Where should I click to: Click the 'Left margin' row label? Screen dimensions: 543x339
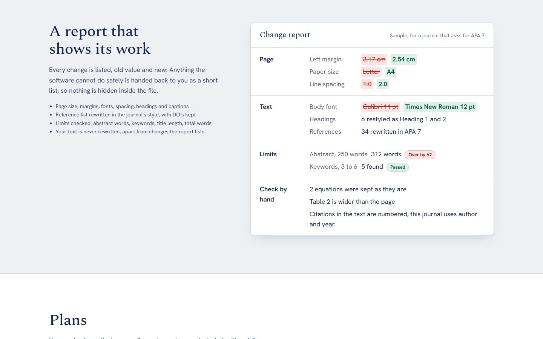[325, 60]
